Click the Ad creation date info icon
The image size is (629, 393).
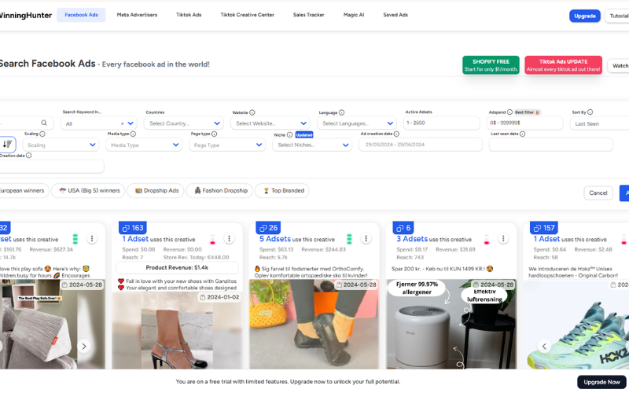(396, 134)
